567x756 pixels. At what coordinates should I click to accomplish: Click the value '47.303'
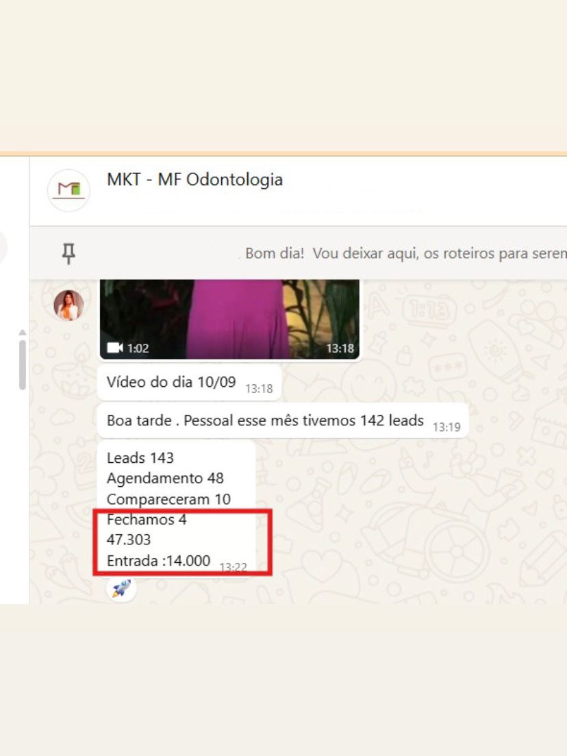(129, 540)
